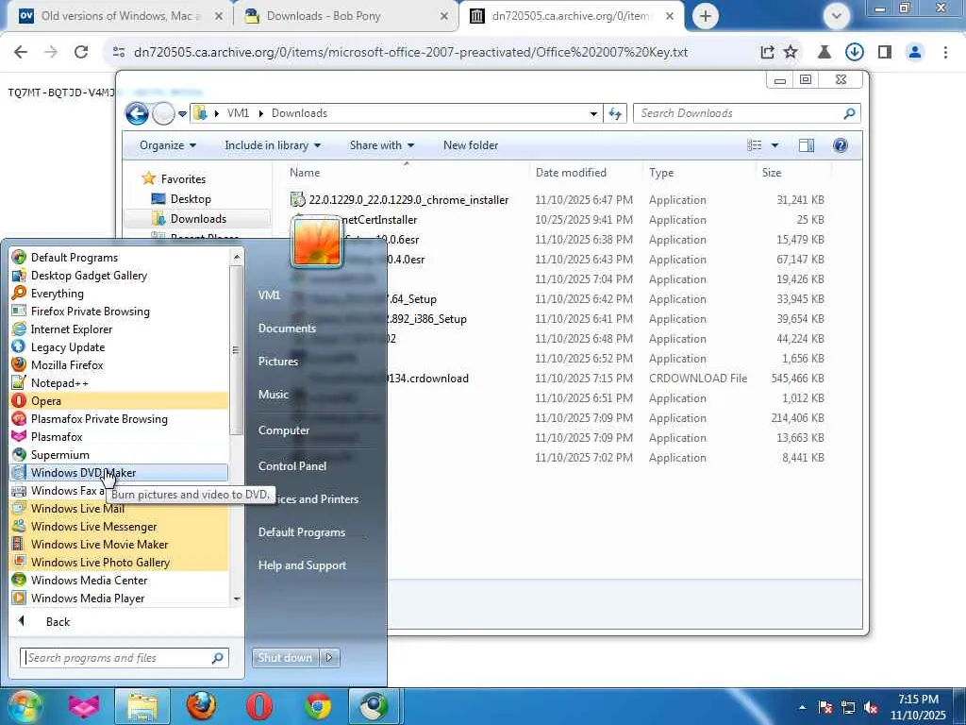
Task: Create a New folder in Explorer
Action: click(471, 144)
